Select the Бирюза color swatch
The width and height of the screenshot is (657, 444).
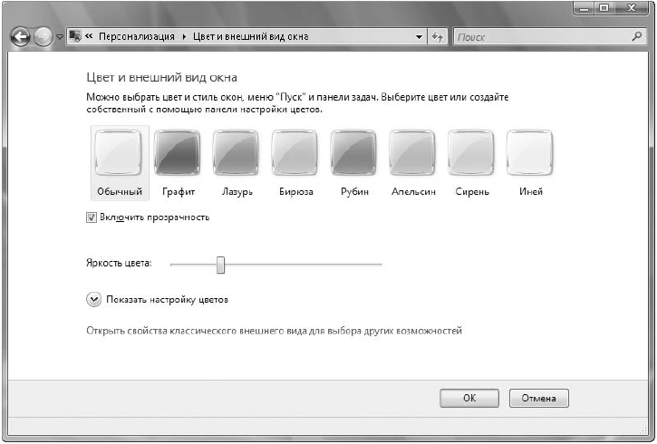pos(295,152)
